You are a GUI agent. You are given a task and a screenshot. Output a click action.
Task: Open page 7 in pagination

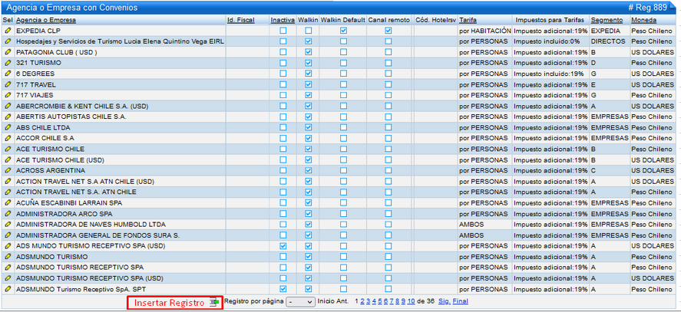click(x=392, y=301)
